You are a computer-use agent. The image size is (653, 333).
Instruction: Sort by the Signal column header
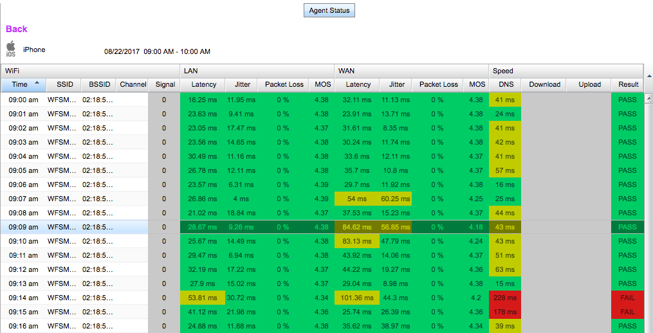(165, 84)
